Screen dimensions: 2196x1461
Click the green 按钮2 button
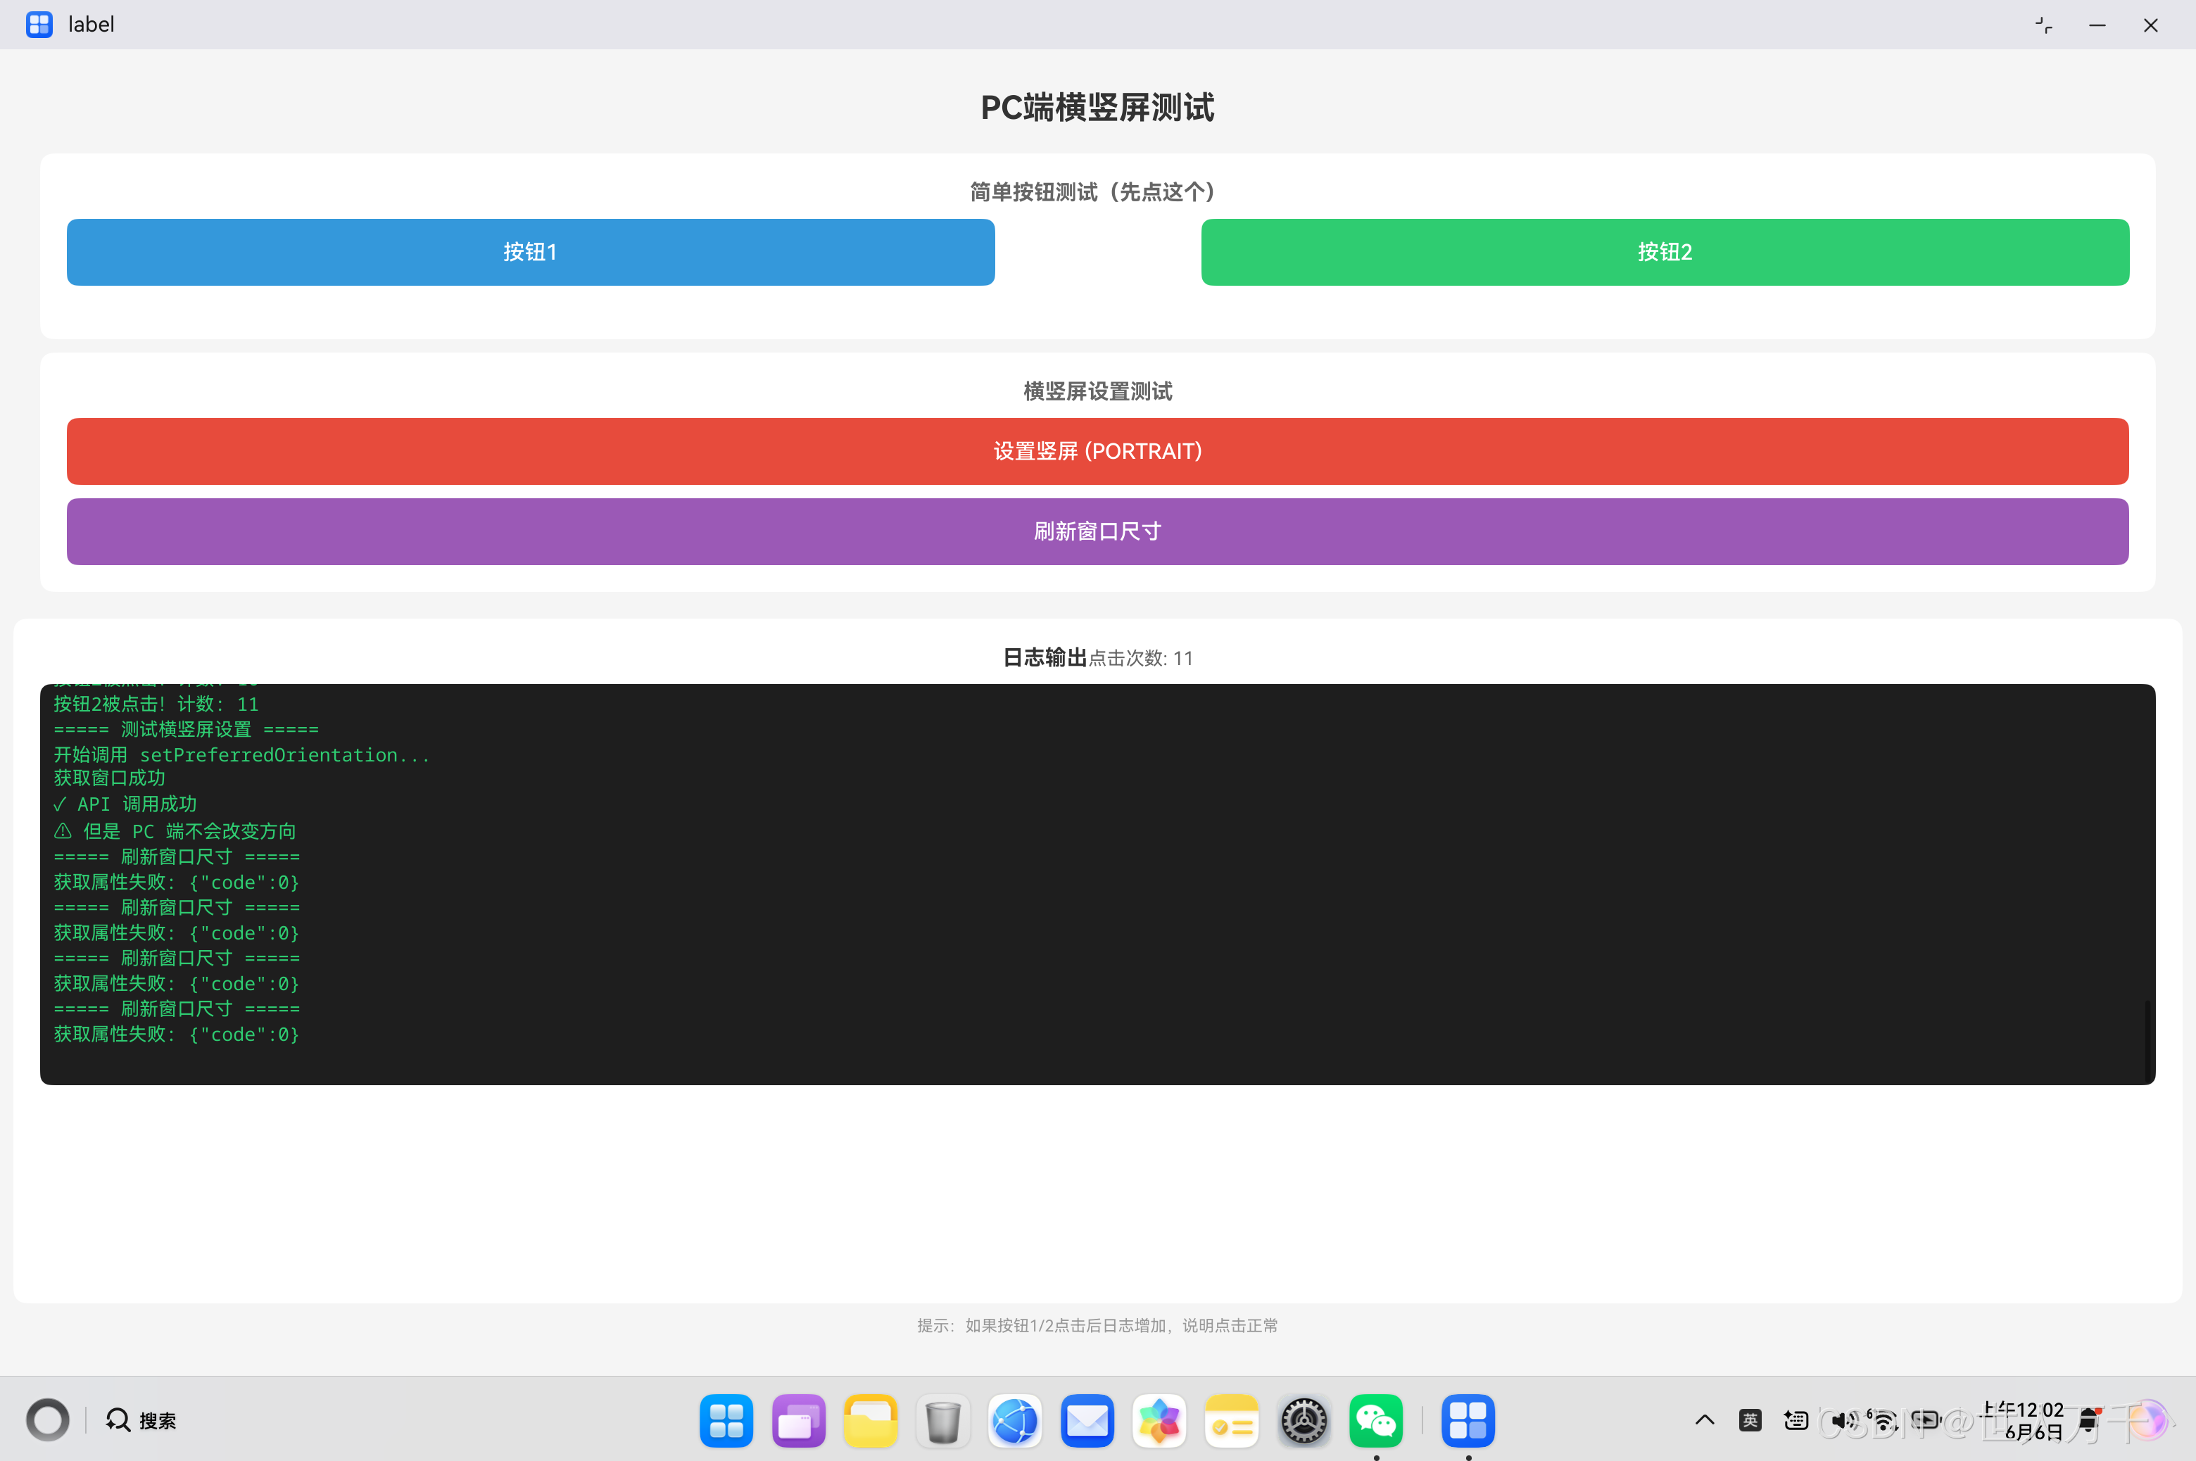click(1664, 251)
